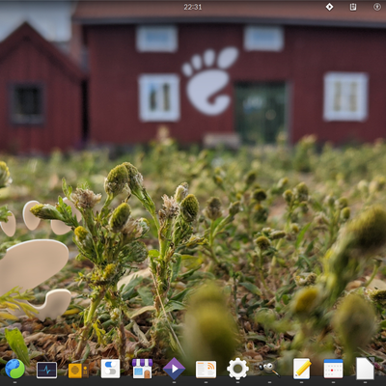The width and height of the screenshot is (386, 386).
Task: Click the white GNOME foot logo on barn
Action: click(x=210, y=81)
